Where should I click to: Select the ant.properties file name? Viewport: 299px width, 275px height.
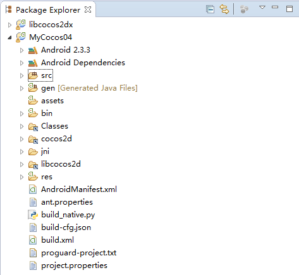click(x=67, y=202)
